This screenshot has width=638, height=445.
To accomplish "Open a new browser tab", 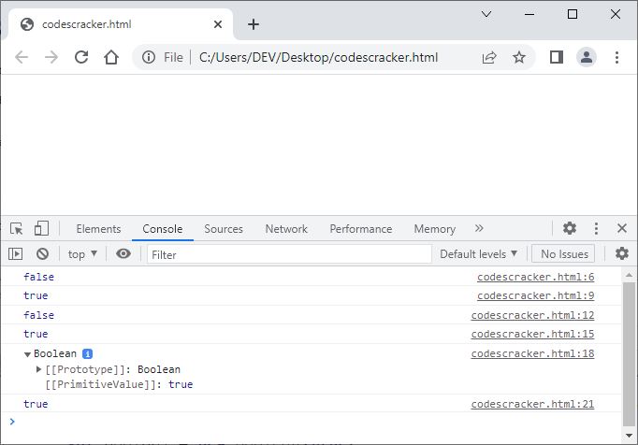I will tap(254, 24).
